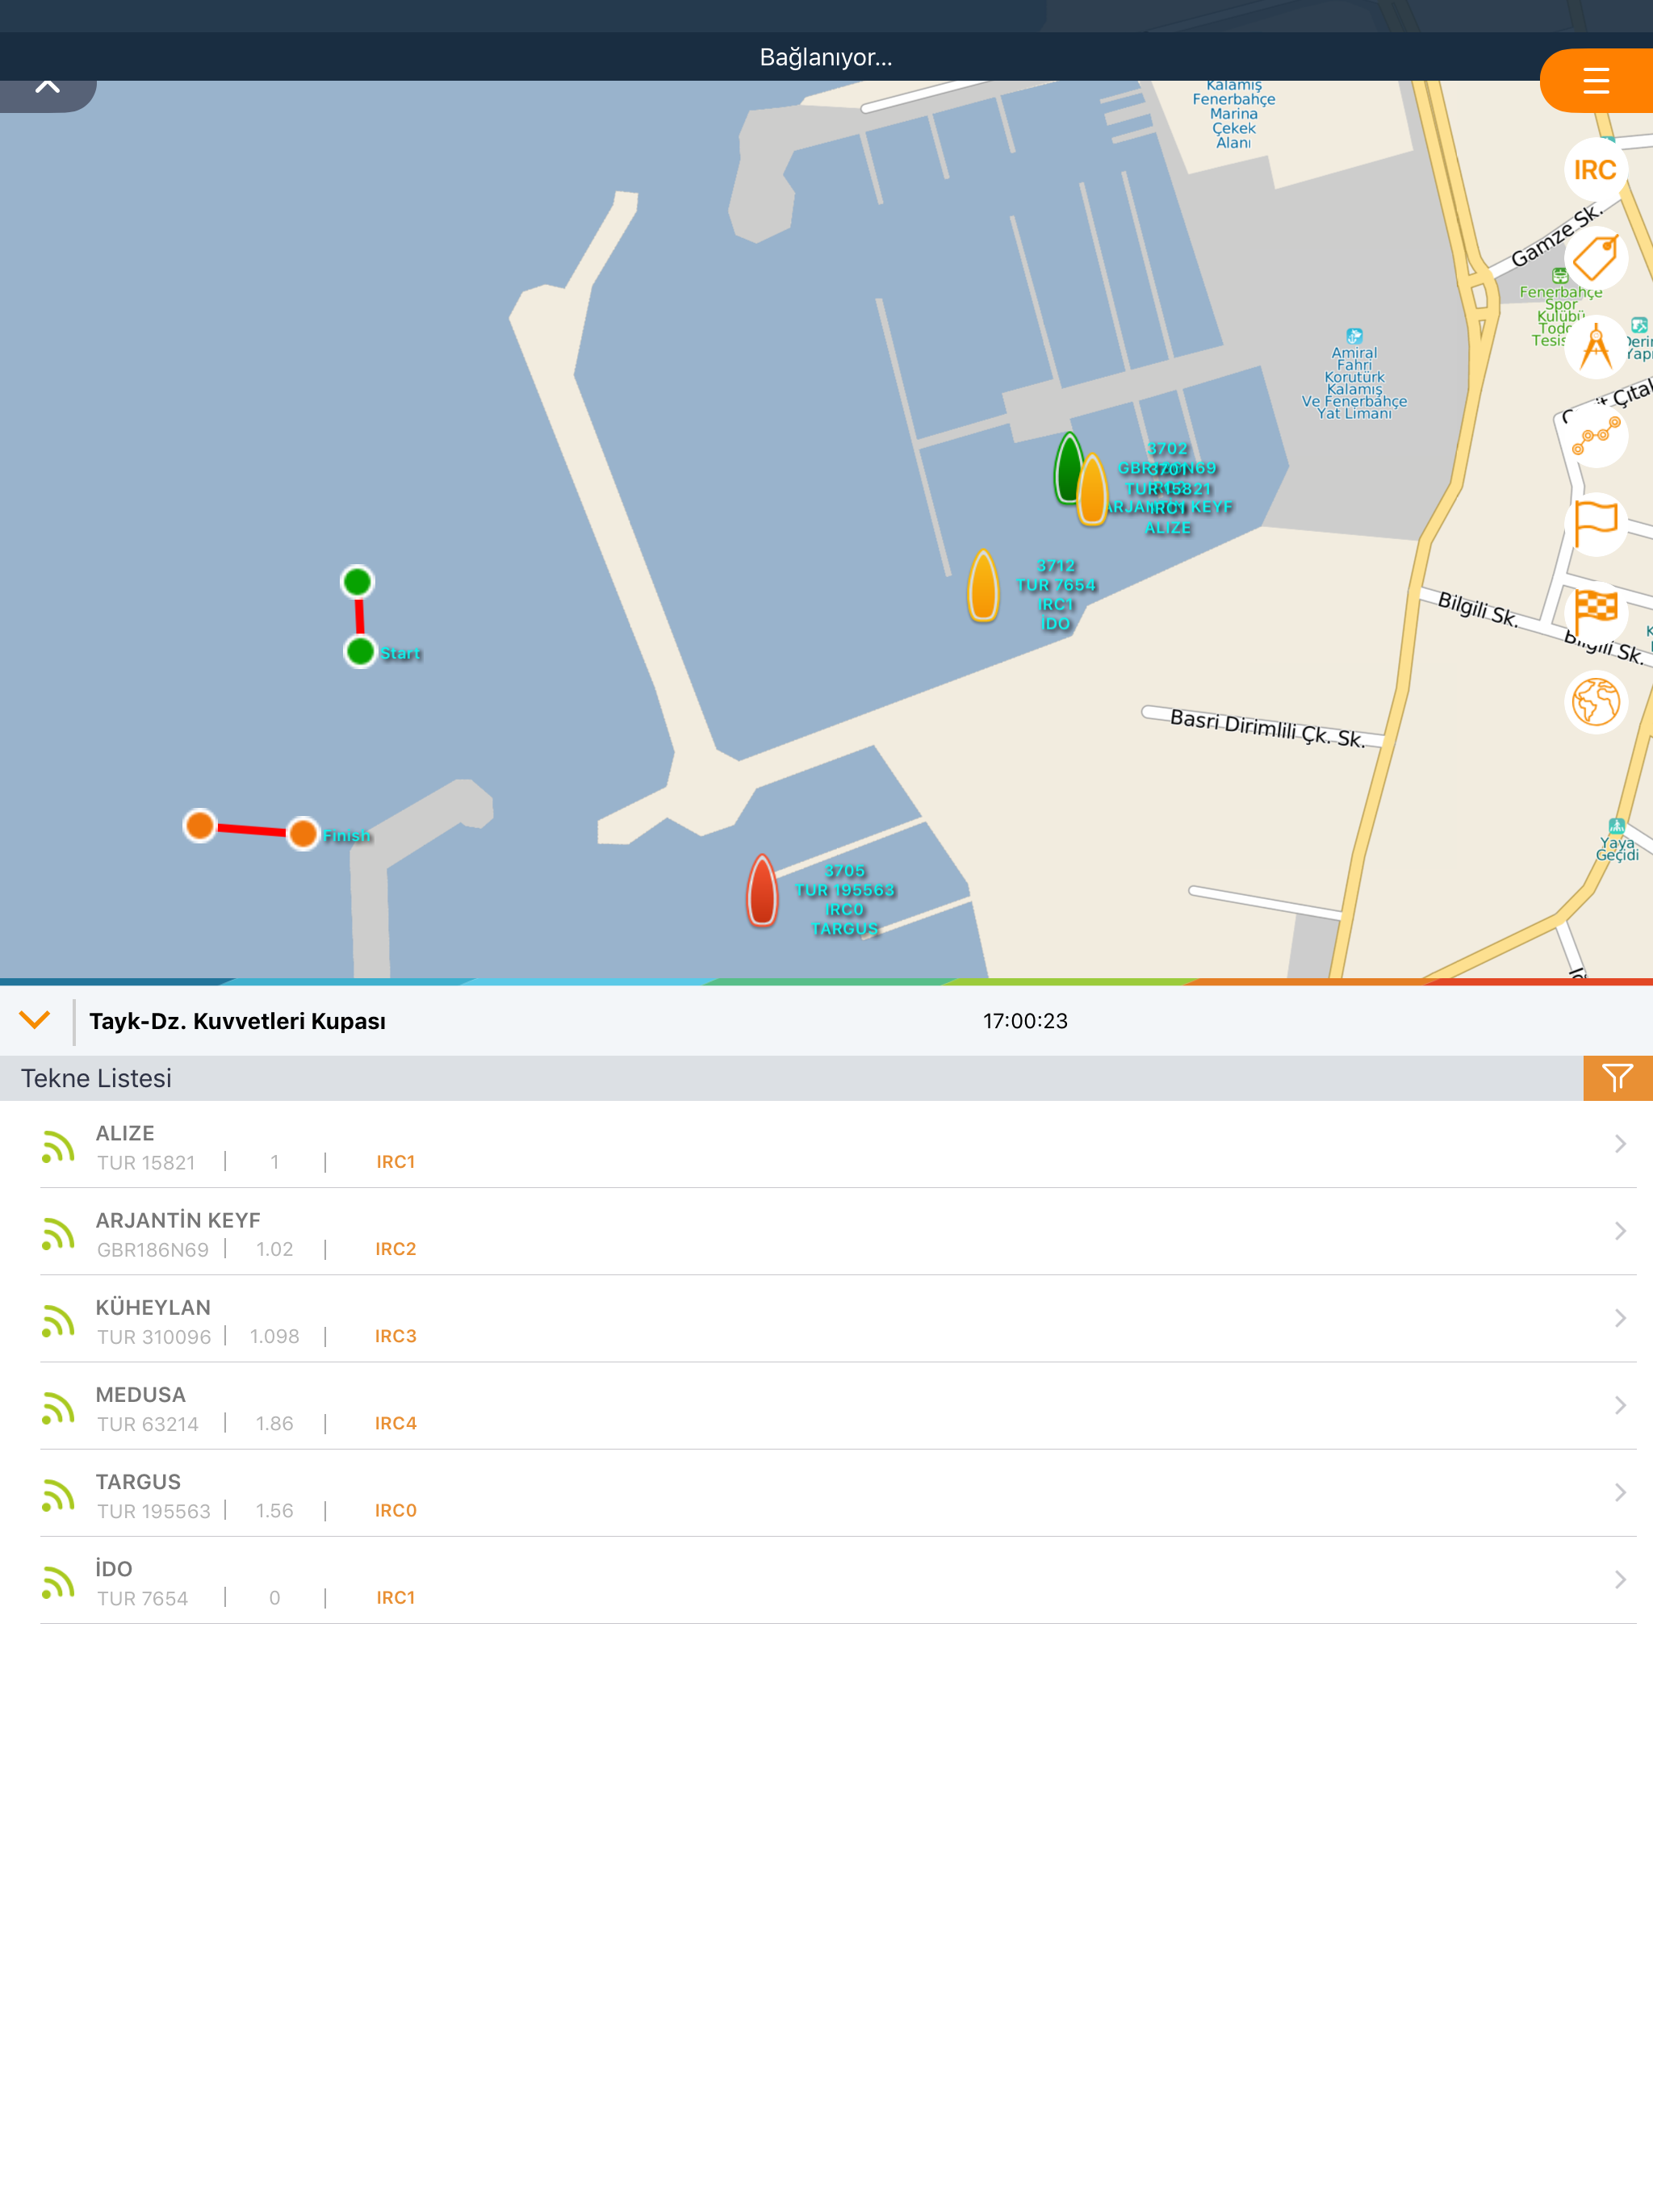The height and width of the screenshot is (2205, 1653).
Task: Tap the green Start line marker
Action: point(360,652)
